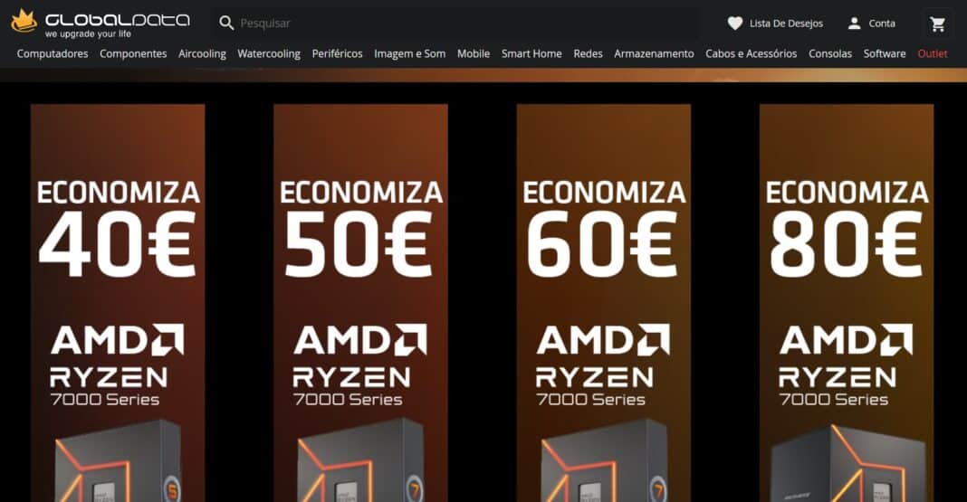Open the Smart Home category
The height and width of the screenshot is (502, 967).
click(x=531, y=53)
